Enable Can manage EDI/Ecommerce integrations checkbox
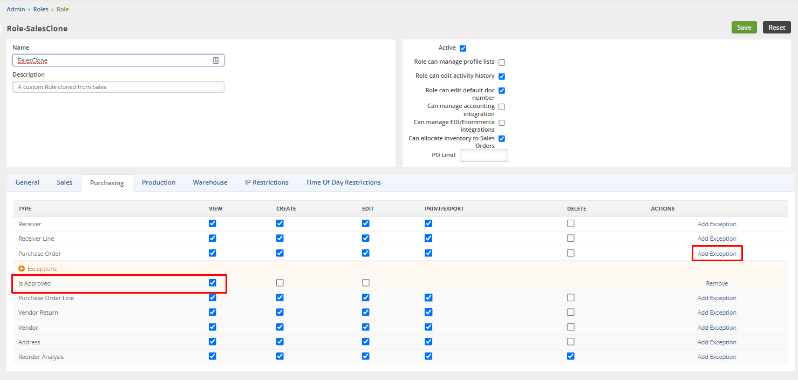Screen dimensions: 798x380 [x=502, y=123]
